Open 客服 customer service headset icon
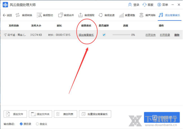This screenshot has width=183, height=129. pos(144,5)
